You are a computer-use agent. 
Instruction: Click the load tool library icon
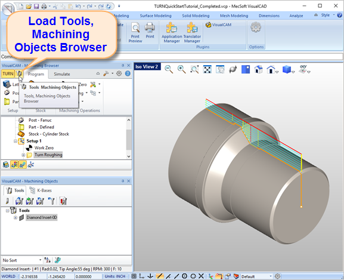click(19, 201)
